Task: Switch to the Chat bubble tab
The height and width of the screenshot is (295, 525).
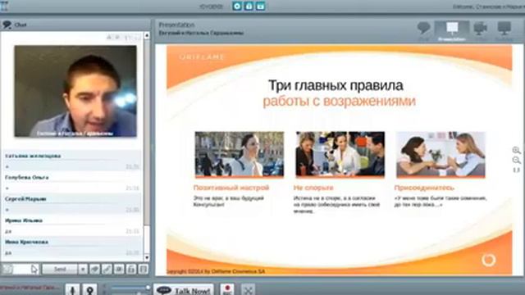Action: pos(423,30)
